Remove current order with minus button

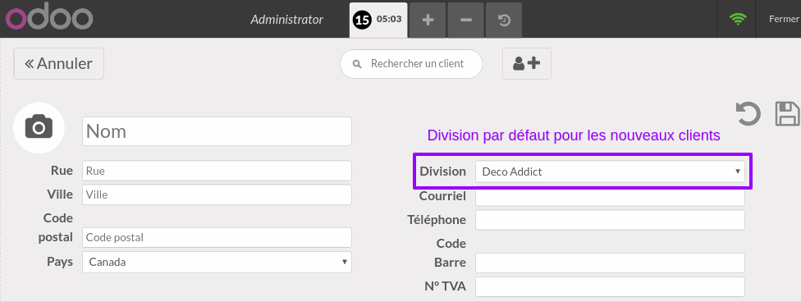[466, 20]
